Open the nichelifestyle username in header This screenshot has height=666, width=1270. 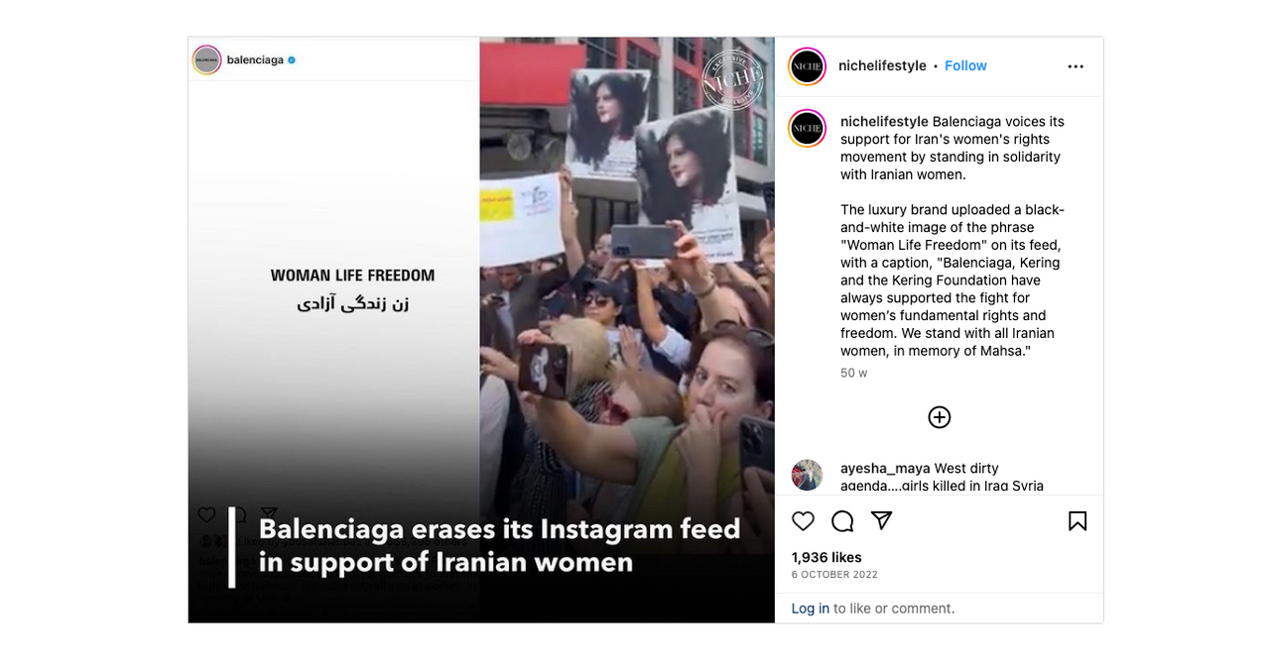(x=882, y=65)
